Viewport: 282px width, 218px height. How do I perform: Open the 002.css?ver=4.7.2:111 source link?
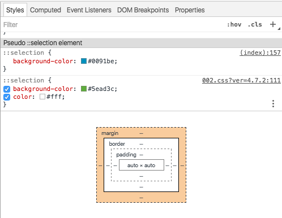pos(241,80)
